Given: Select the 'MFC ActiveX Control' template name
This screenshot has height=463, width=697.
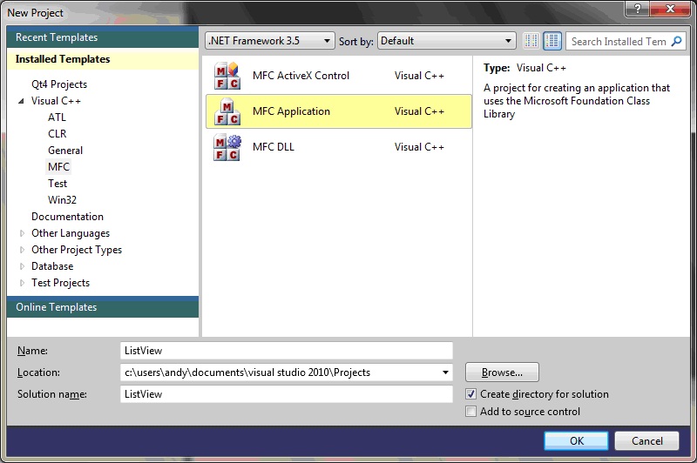Looking at the screenshot, I should 301,76.
